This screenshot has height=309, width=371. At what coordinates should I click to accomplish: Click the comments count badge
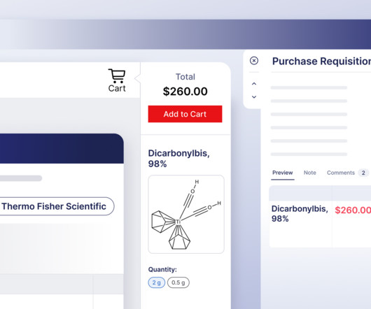363,173
